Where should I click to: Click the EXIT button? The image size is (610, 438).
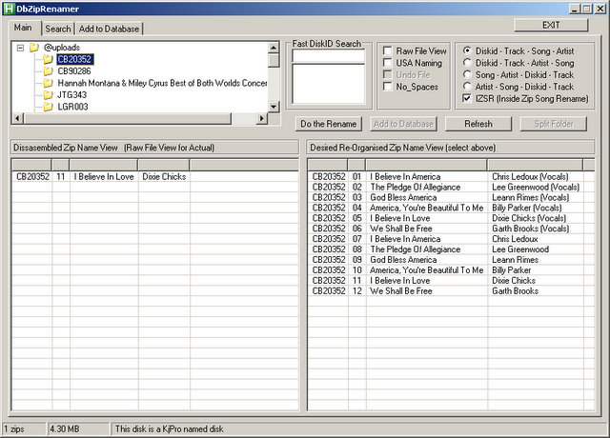point(551,26)
